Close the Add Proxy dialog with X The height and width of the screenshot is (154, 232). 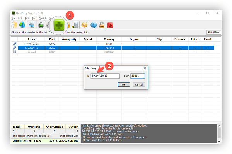145,68
